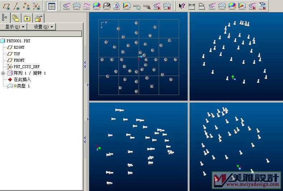Toggle the four-view layout window button
The height and width of the screenshot is (191, 283).
tap(52, 6)
